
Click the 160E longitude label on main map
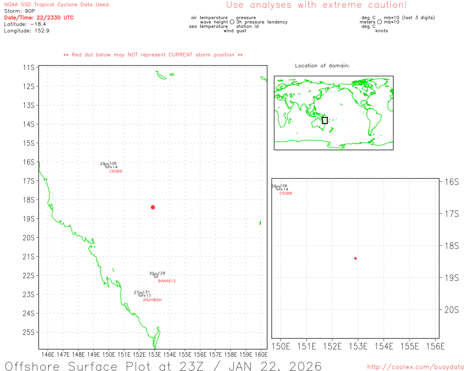pos(261,355)
